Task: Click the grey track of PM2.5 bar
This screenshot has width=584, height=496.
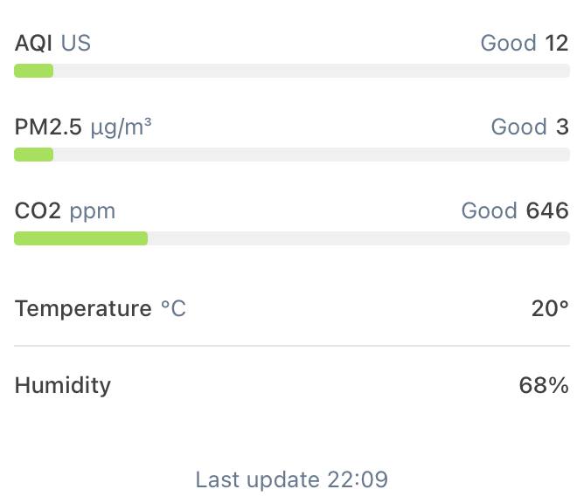Action: [311, 155]
